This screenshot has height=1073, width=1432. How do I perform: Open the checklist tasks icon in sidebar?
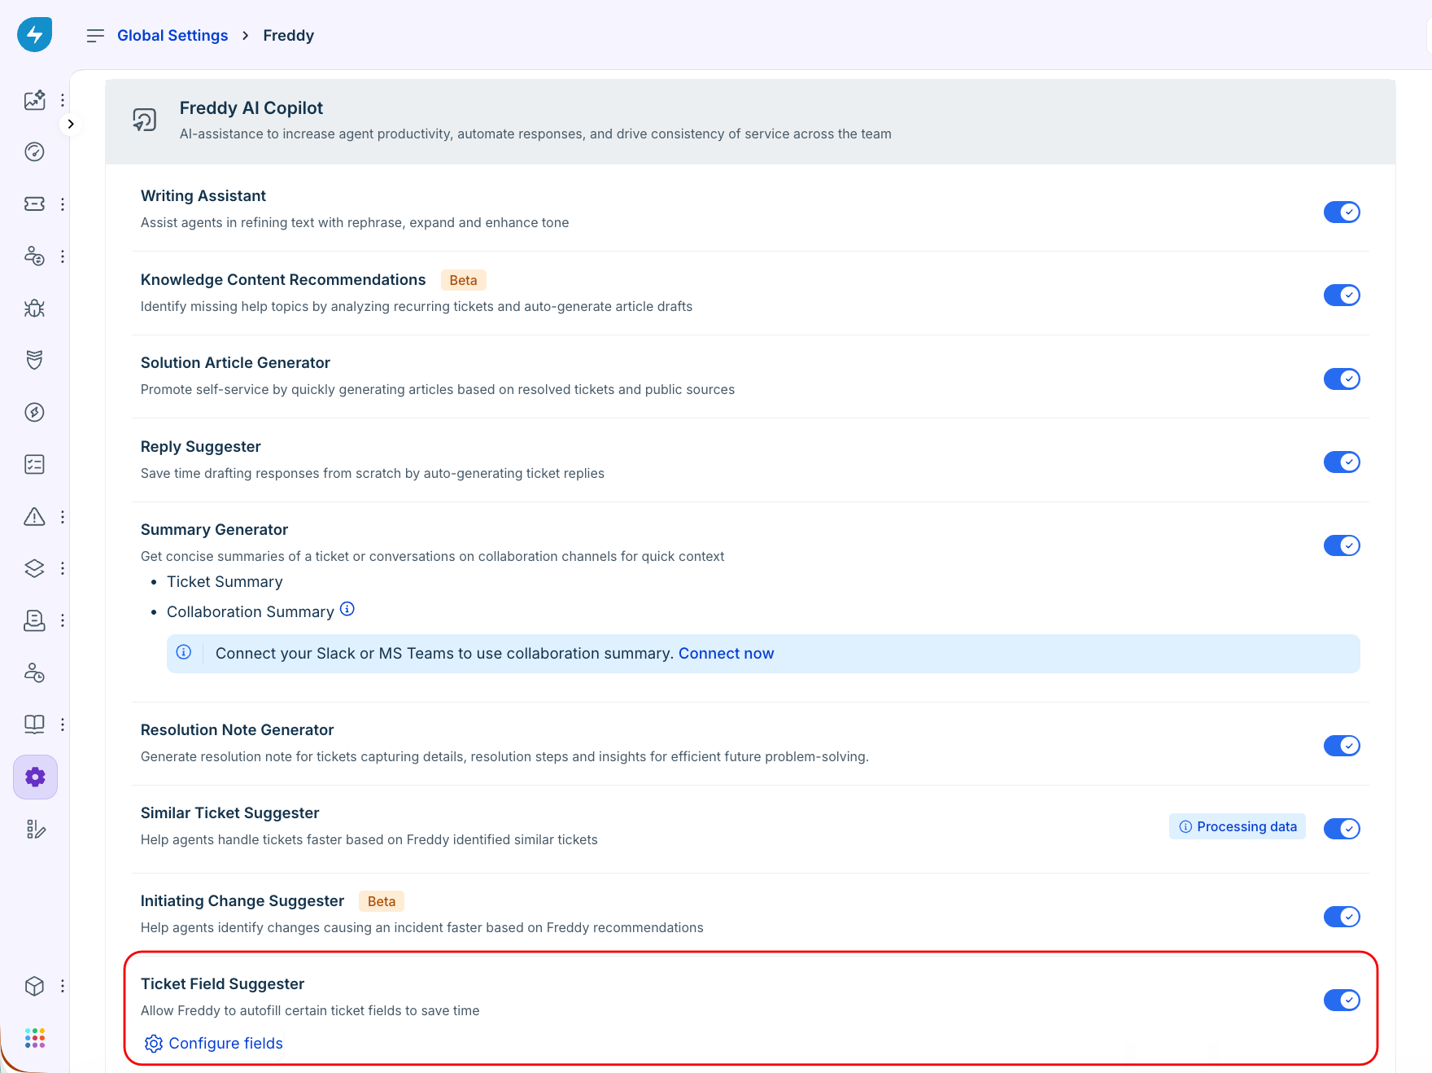coord(34,465)
